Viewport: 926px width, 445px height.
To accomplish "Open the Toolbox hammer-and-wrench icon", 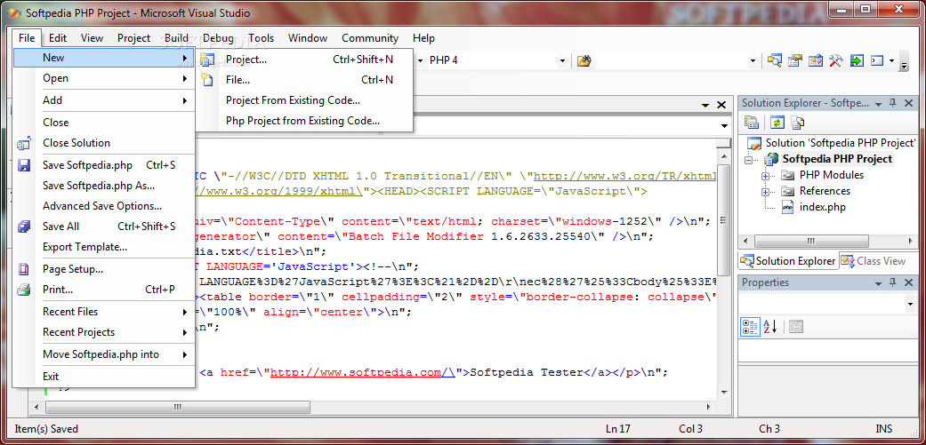I will 835,60.
